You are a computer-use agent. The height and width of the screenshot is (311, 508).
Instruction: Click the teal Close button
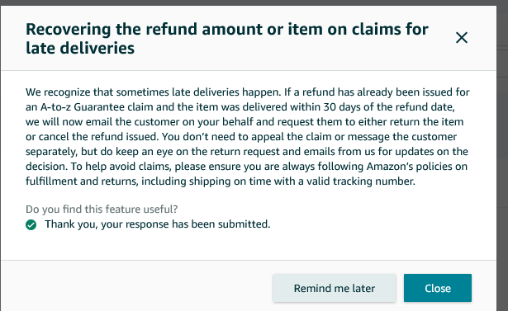point(437,288)
